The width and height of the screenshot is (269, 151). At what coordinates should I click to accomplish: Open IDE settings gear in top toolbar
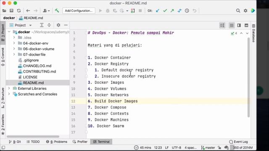coord(245,10)
